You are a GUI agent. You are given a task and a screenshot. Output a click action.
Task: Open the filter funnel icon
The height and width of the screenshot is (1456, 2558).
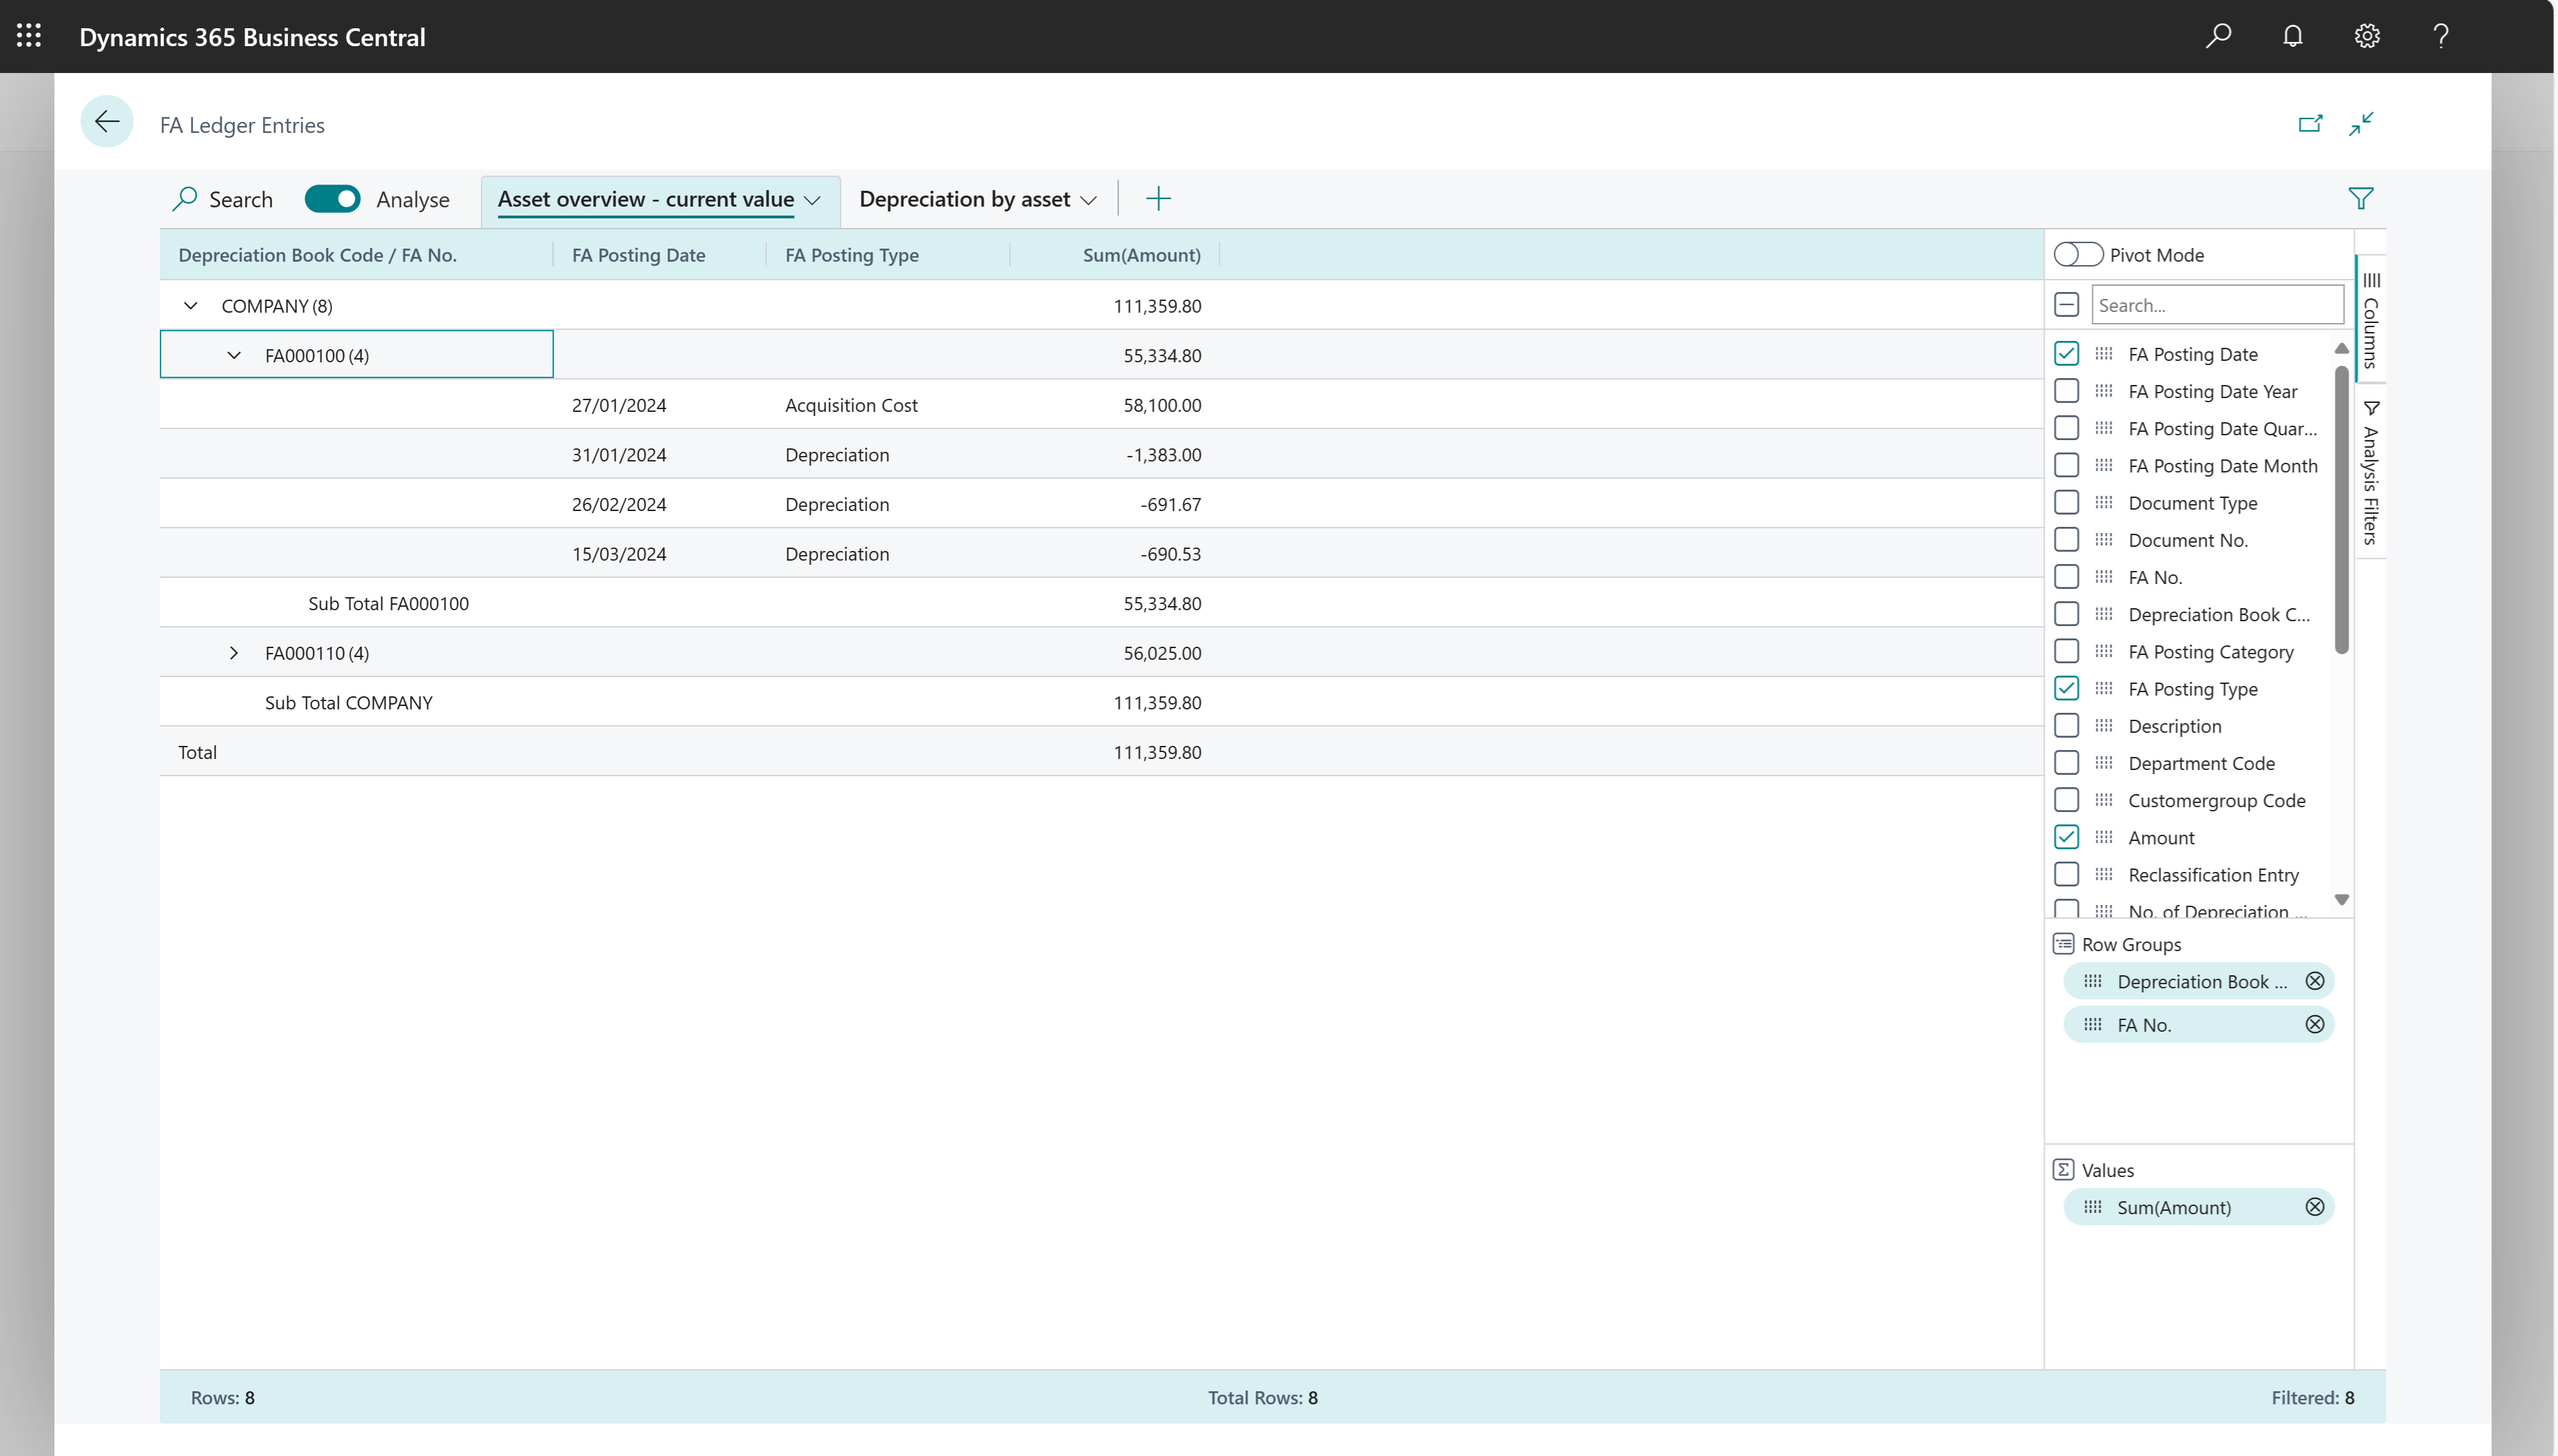click(2361, 198)
